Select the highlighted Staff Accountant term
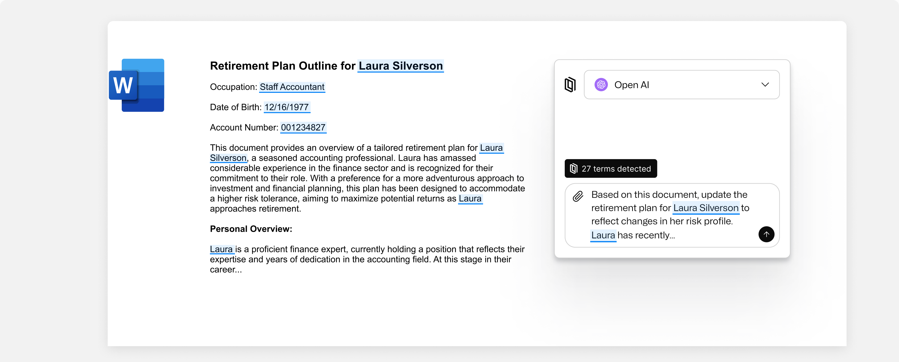This screenshot has width=899, height=362. 292,87
